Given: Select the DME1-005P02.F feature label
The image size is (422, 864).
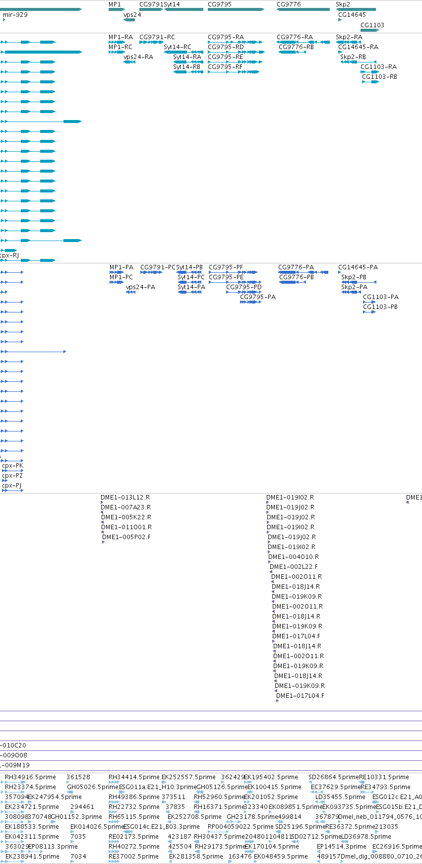Looking at the screenshot, I should coord(126,537).
